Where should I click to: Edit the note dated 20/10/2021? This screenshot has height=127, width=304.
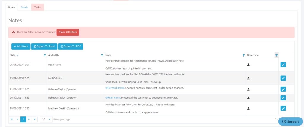point(283,98)
